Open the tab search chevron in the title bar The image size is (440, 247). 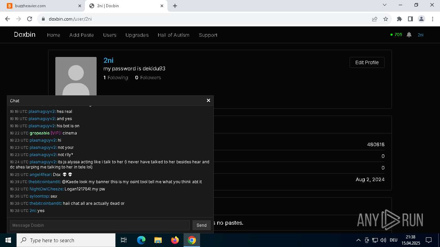(x=385, y=5)
